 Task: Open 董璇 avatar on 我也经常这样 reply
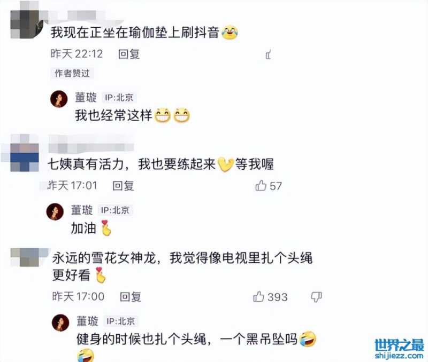(59, 99)
